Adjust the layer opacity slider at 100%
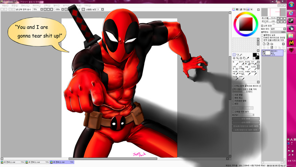The height and width of the screenshot is (167, 296). 278,32
